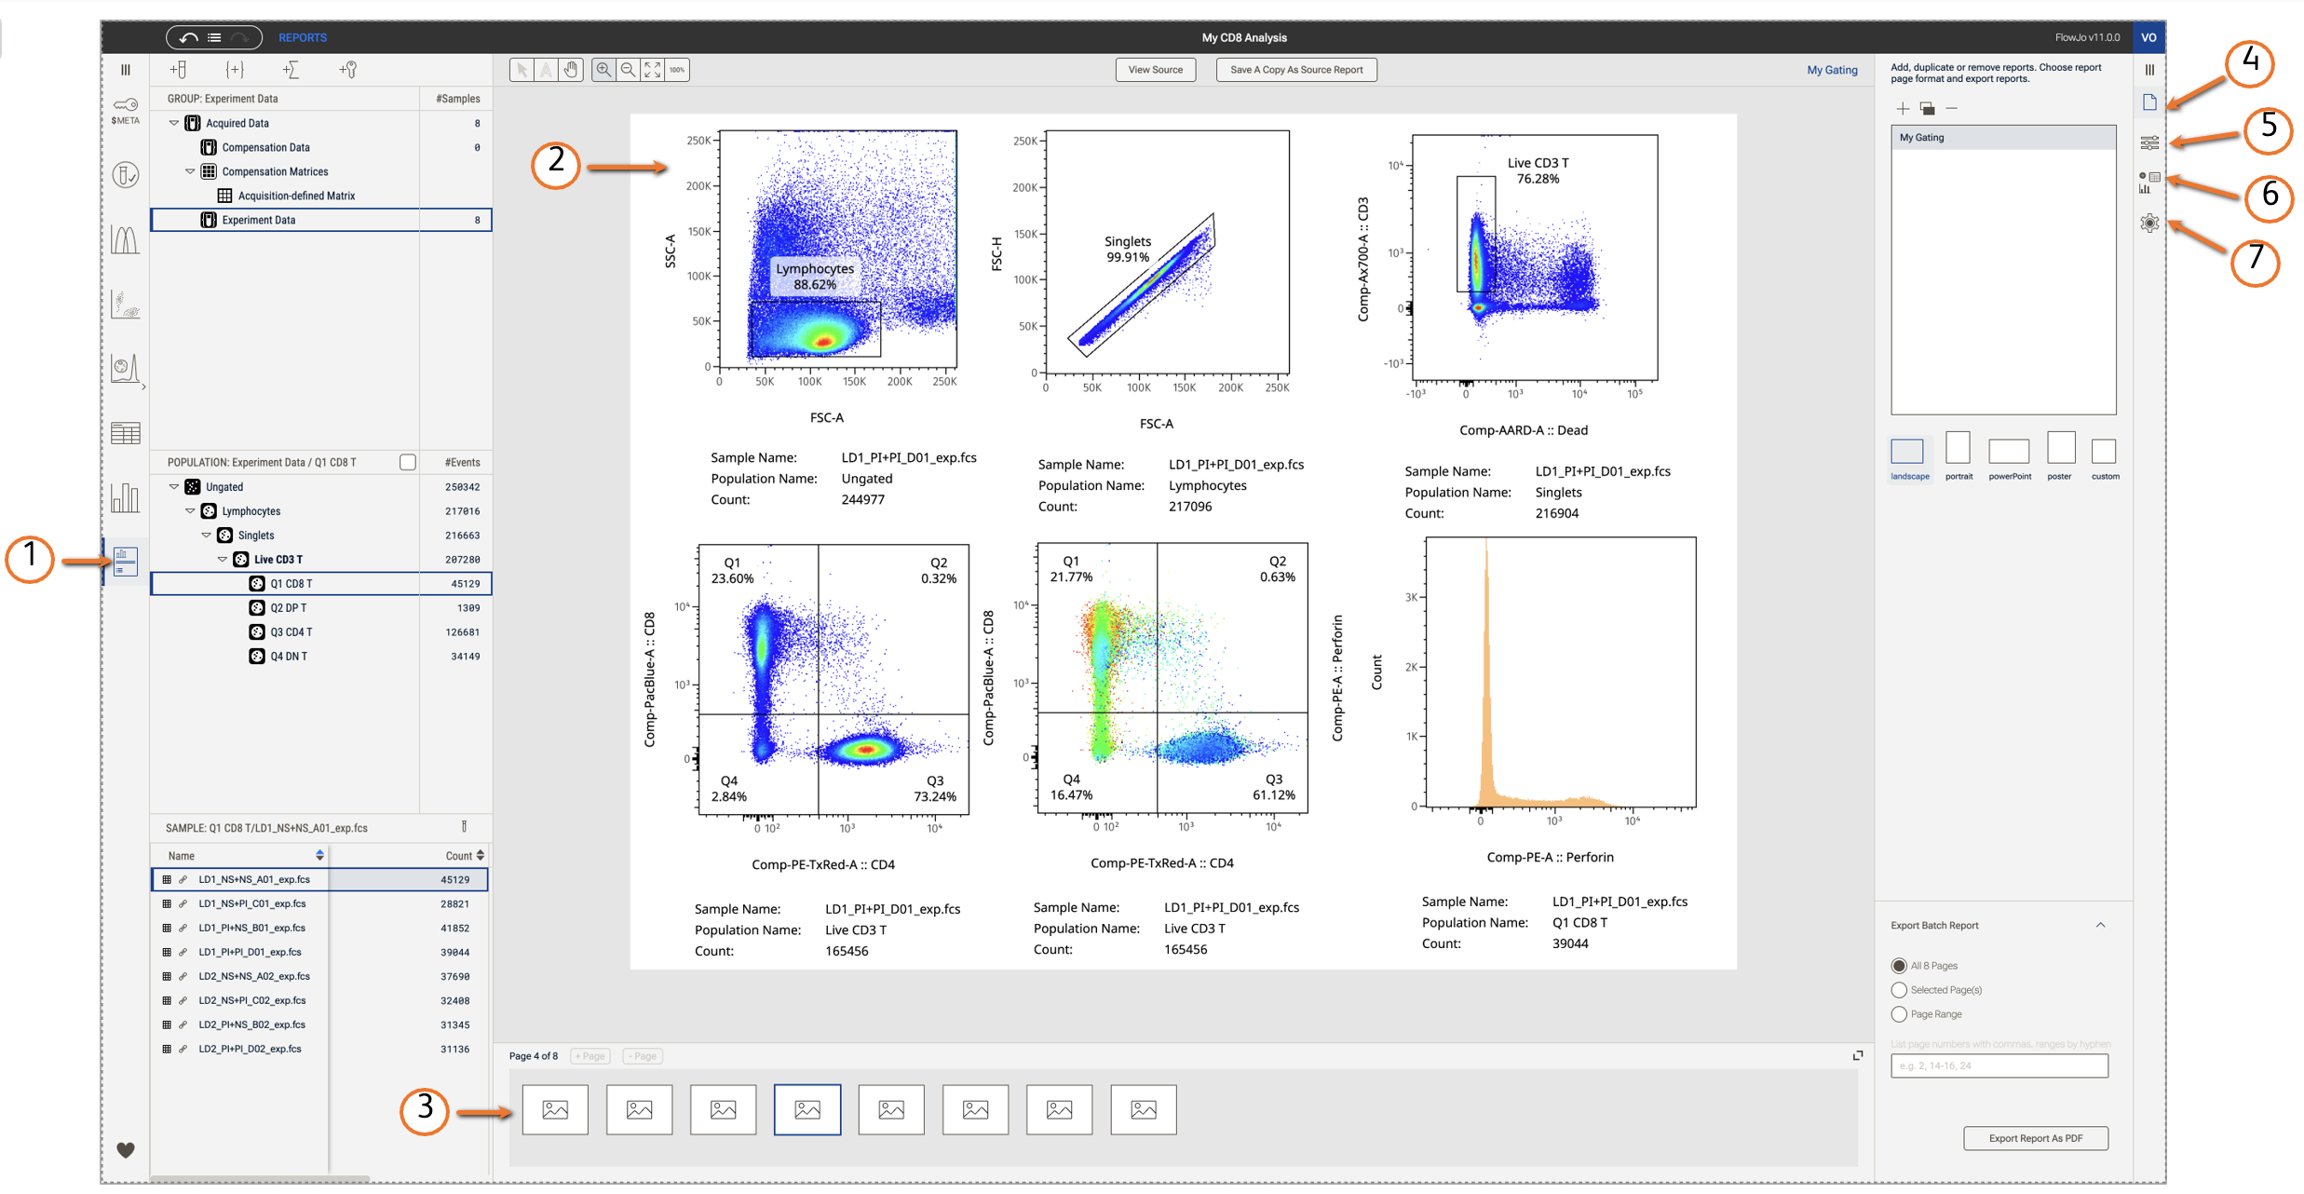Image resolution: width=2304 pixels, height=1194 pixels.
Task: Open the REPORTS tab in title bar
Action: [303, 38]
